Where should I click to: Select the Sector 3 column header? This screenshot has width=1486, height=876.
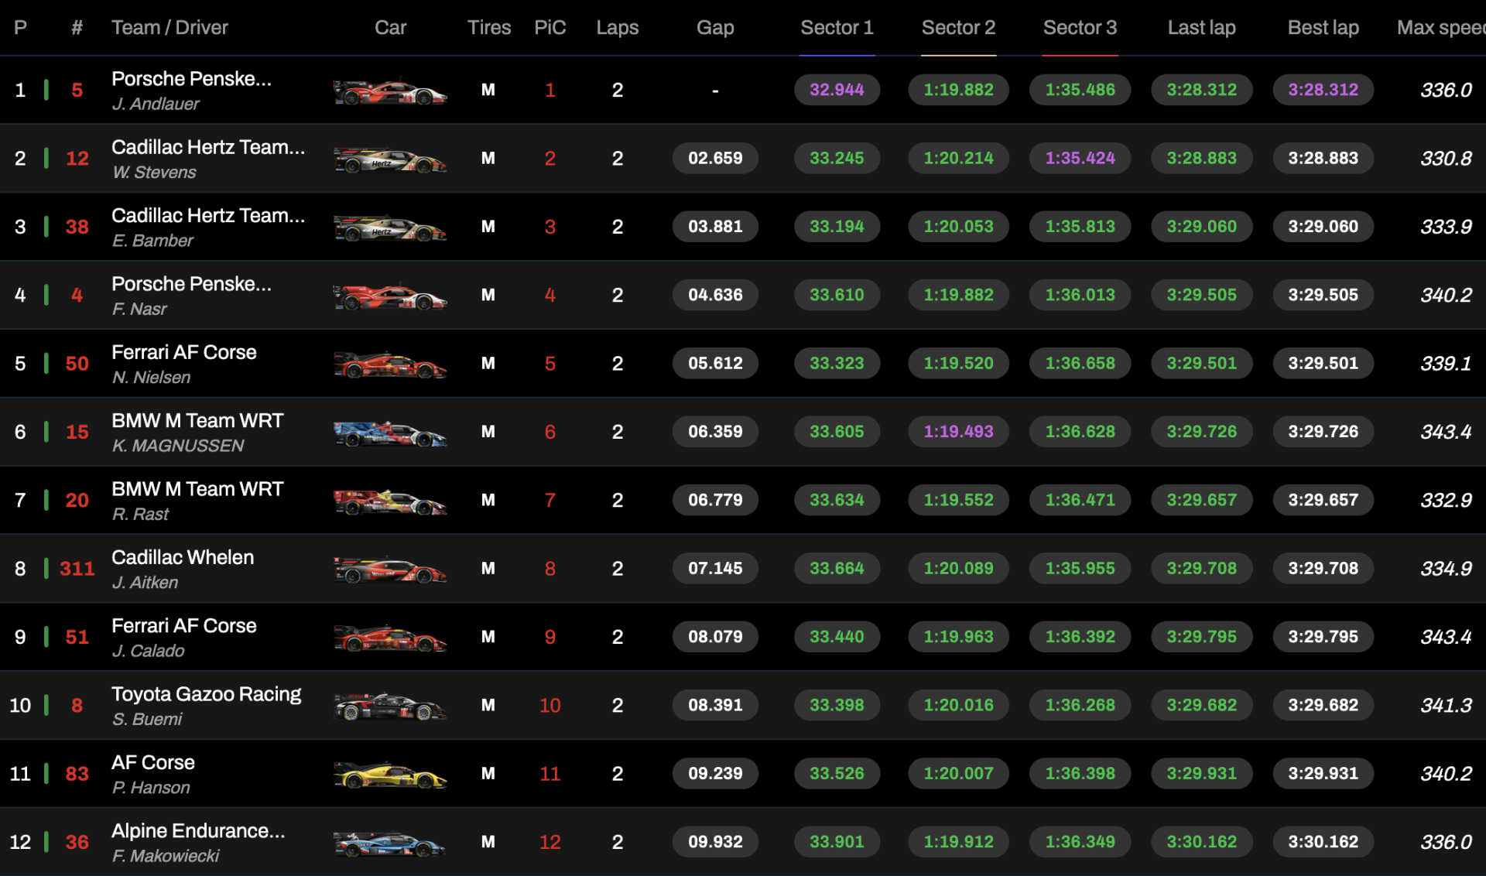click(x=1080, y=28)
